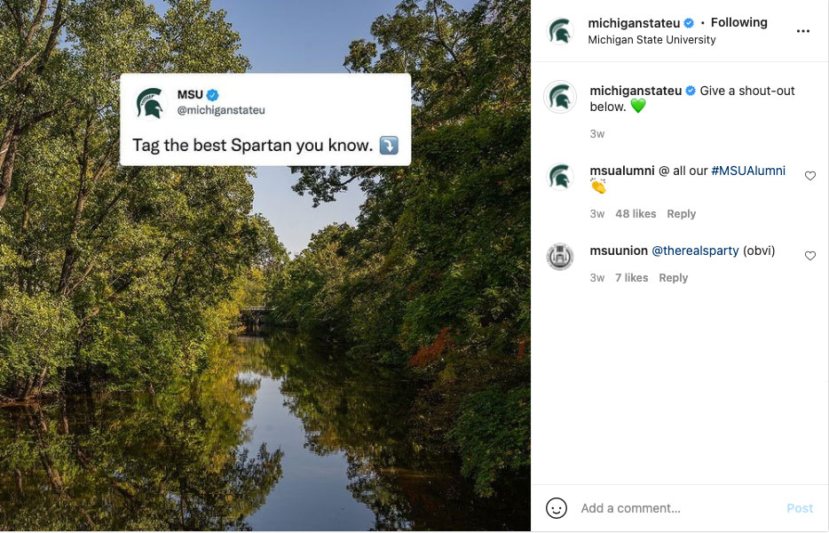Toggle the Following button in header
829x533 pixels.
pos(738,23)
